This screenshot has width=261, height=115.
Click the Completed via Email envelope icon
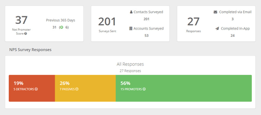(x=215, y=12)
